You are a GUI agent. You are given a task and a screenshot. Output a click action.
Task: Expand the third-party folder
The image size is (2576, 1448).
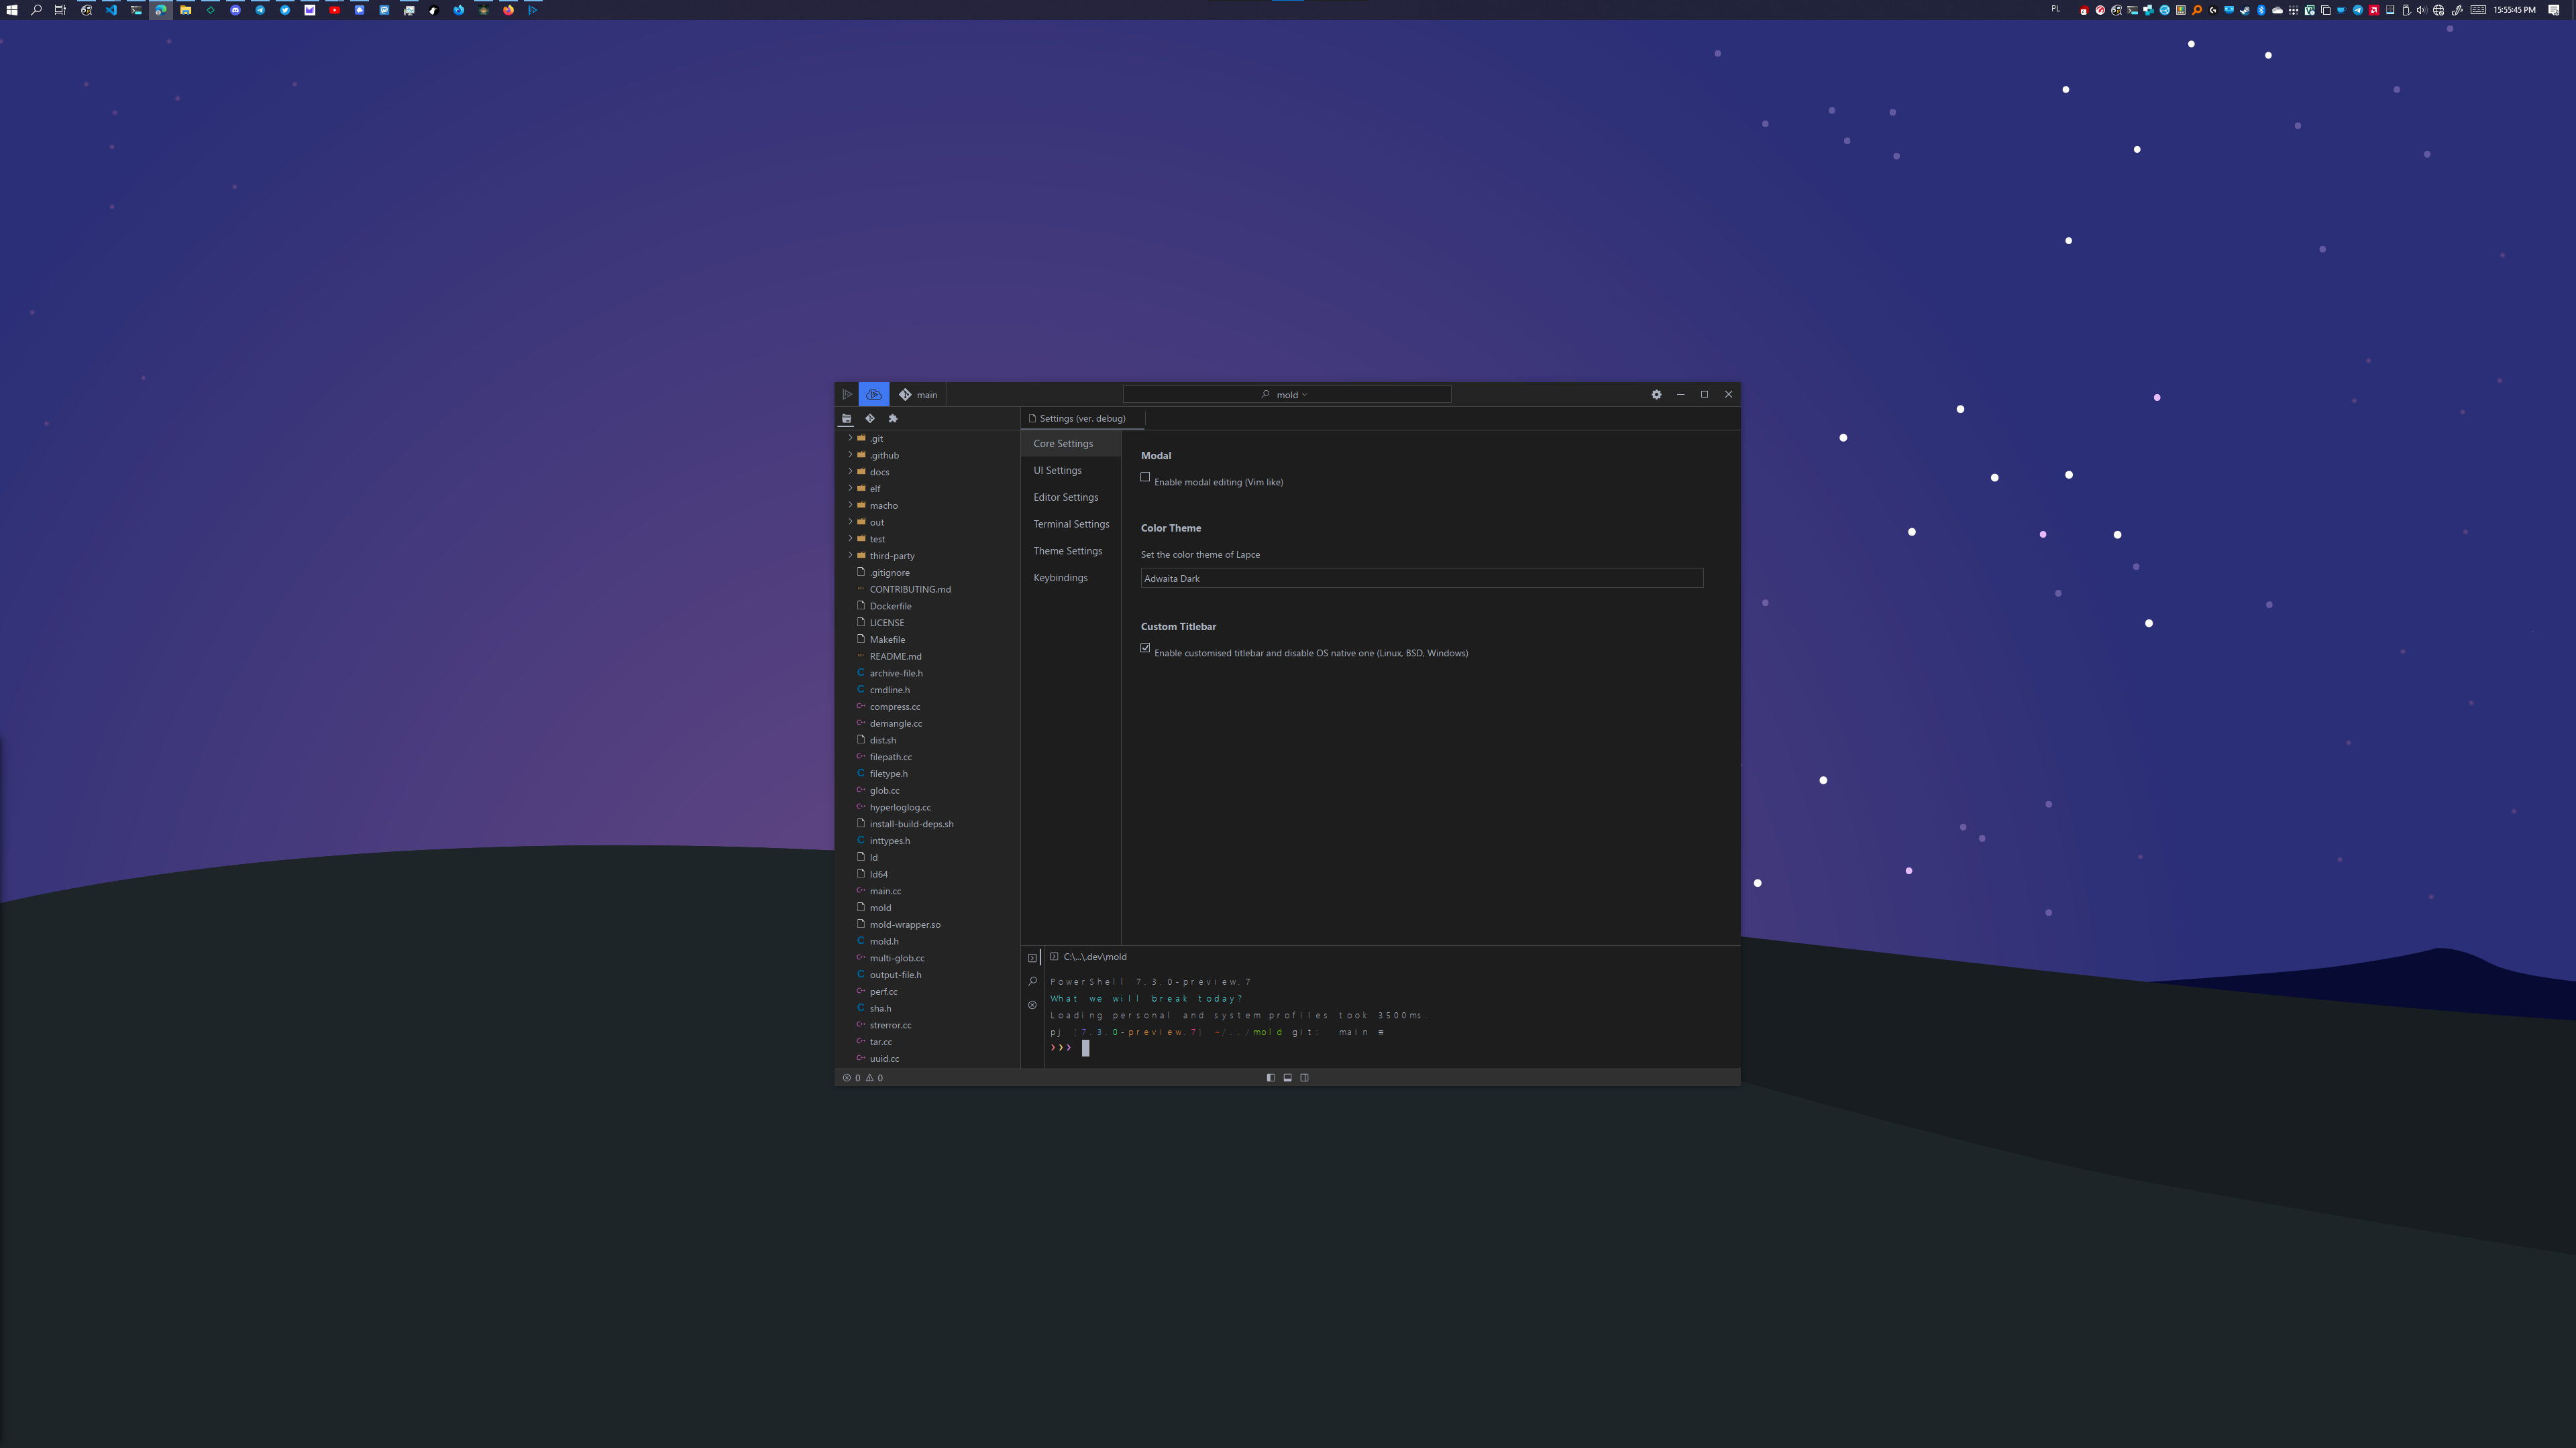pyautogui.click(x=891, y=556)
